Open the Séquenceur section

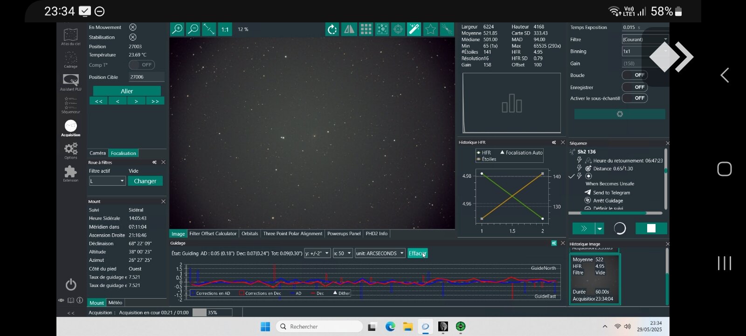click(70, 105)
